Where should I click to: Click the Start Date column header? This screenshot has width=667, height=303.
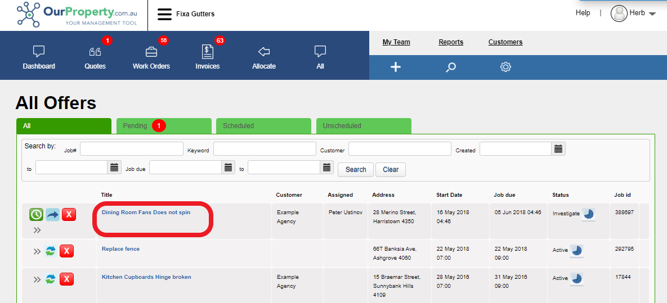449,195
